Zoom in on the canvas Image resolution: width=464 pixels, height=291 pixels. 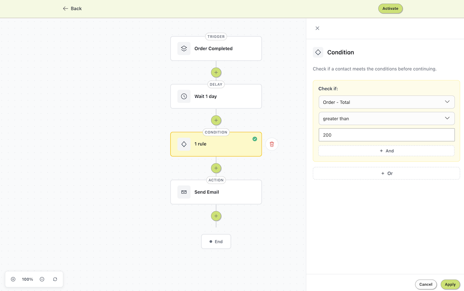click(13, 279)
